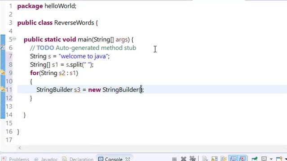The width and height of the screenshot is (287, 161).
Task: Click the "new" keyword on line 11
Action: (x=95, y=90)
